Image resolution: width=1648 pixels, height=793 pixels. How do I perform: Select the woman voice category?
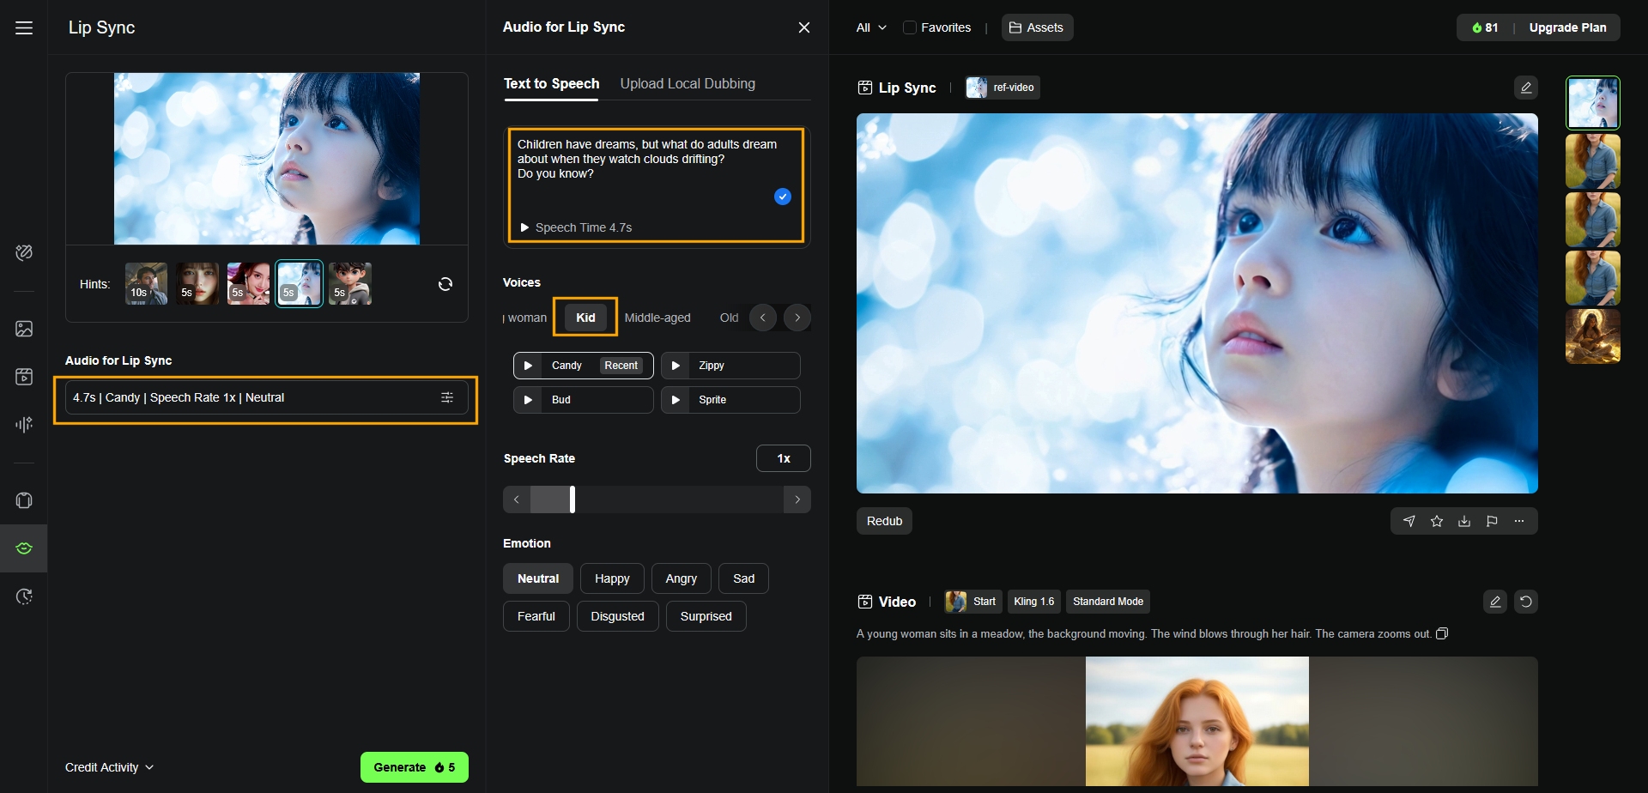click(x=526, y=318)
